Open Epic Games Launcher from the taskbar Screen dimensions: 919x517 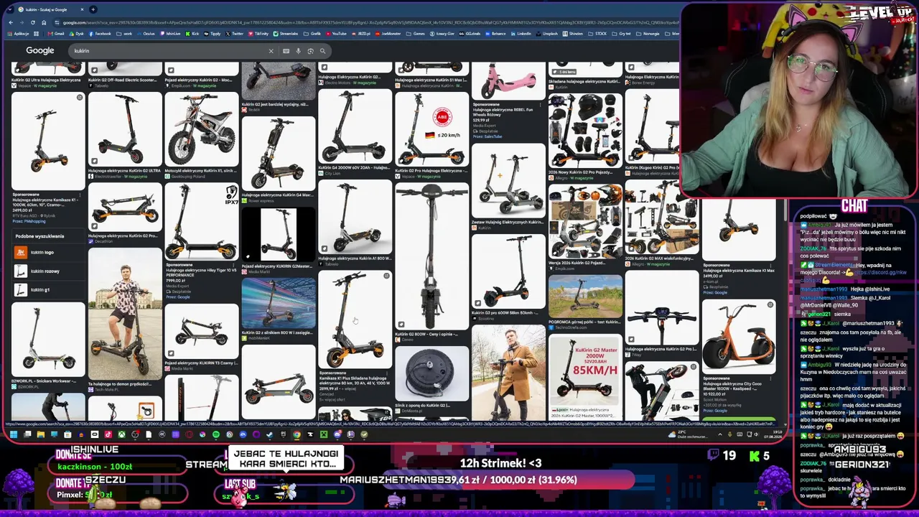(283, 434)
